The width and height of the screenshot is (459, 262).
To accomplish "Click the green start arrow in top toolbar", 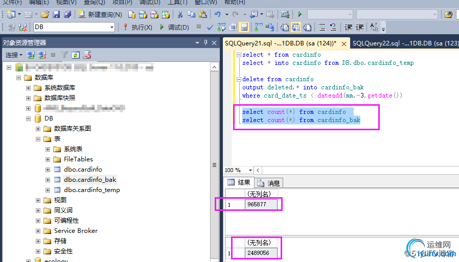I will click(x=300, y=14).
